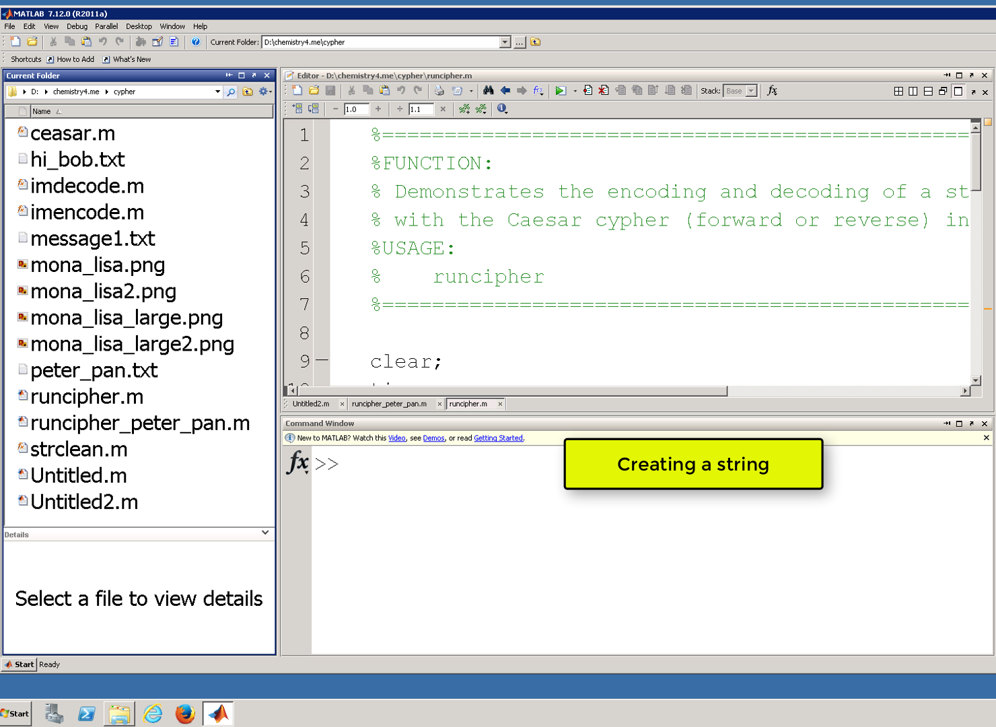Select ceasar.m in file list
996x727 pixels.
tap(73, 133)
